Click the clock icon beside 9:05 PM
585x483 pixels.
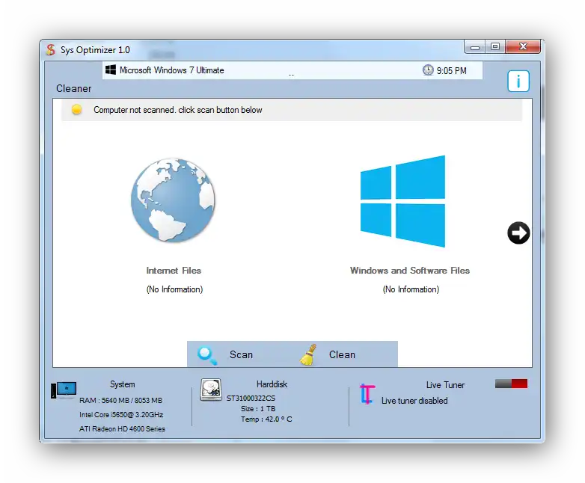pos(428,70)
